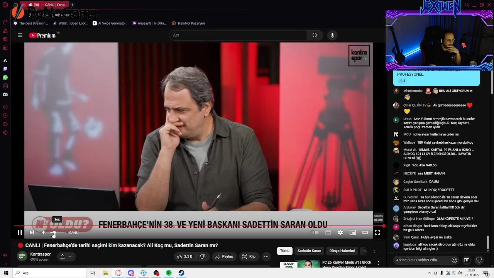494x278 pixels.
Task: Click the Windows taskbar search box
Action: pyautogui.click(x=50, y=273)
